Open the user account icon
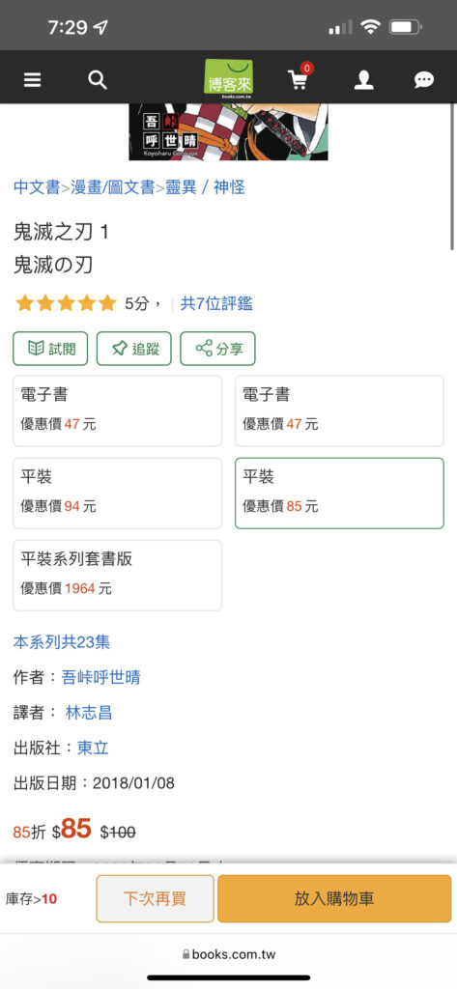457x989 pixels. (x=363, y=80)
